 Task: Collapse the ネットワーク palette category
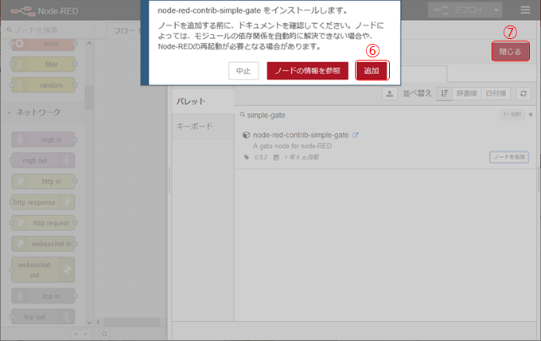click(10, 112)
